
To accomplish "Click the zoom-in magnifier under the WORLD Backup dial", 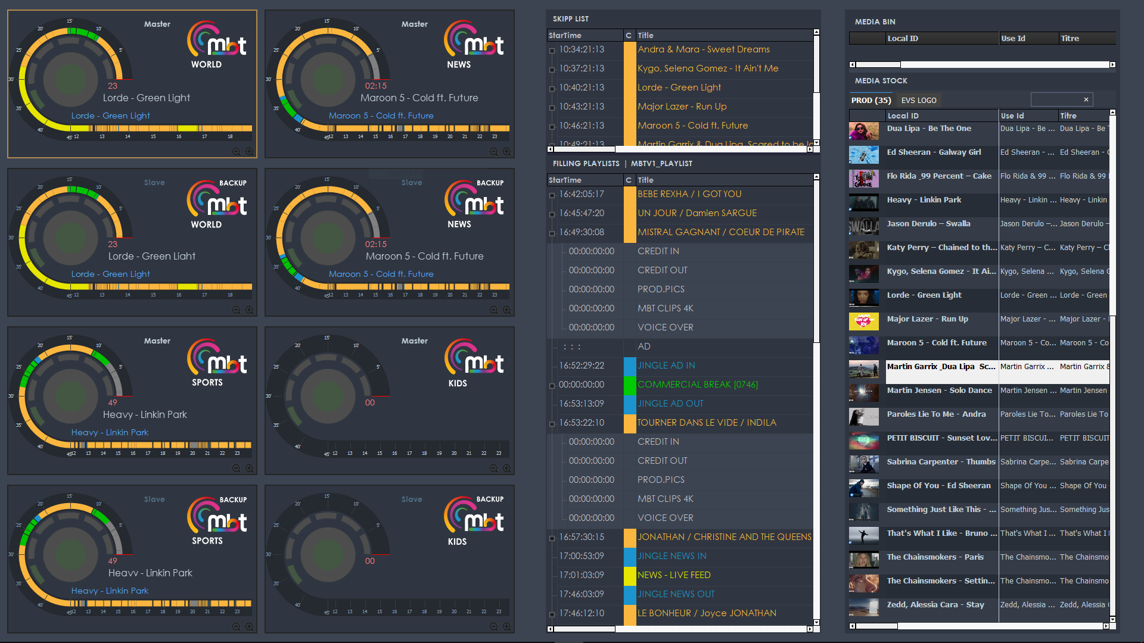I will point(250,310).
